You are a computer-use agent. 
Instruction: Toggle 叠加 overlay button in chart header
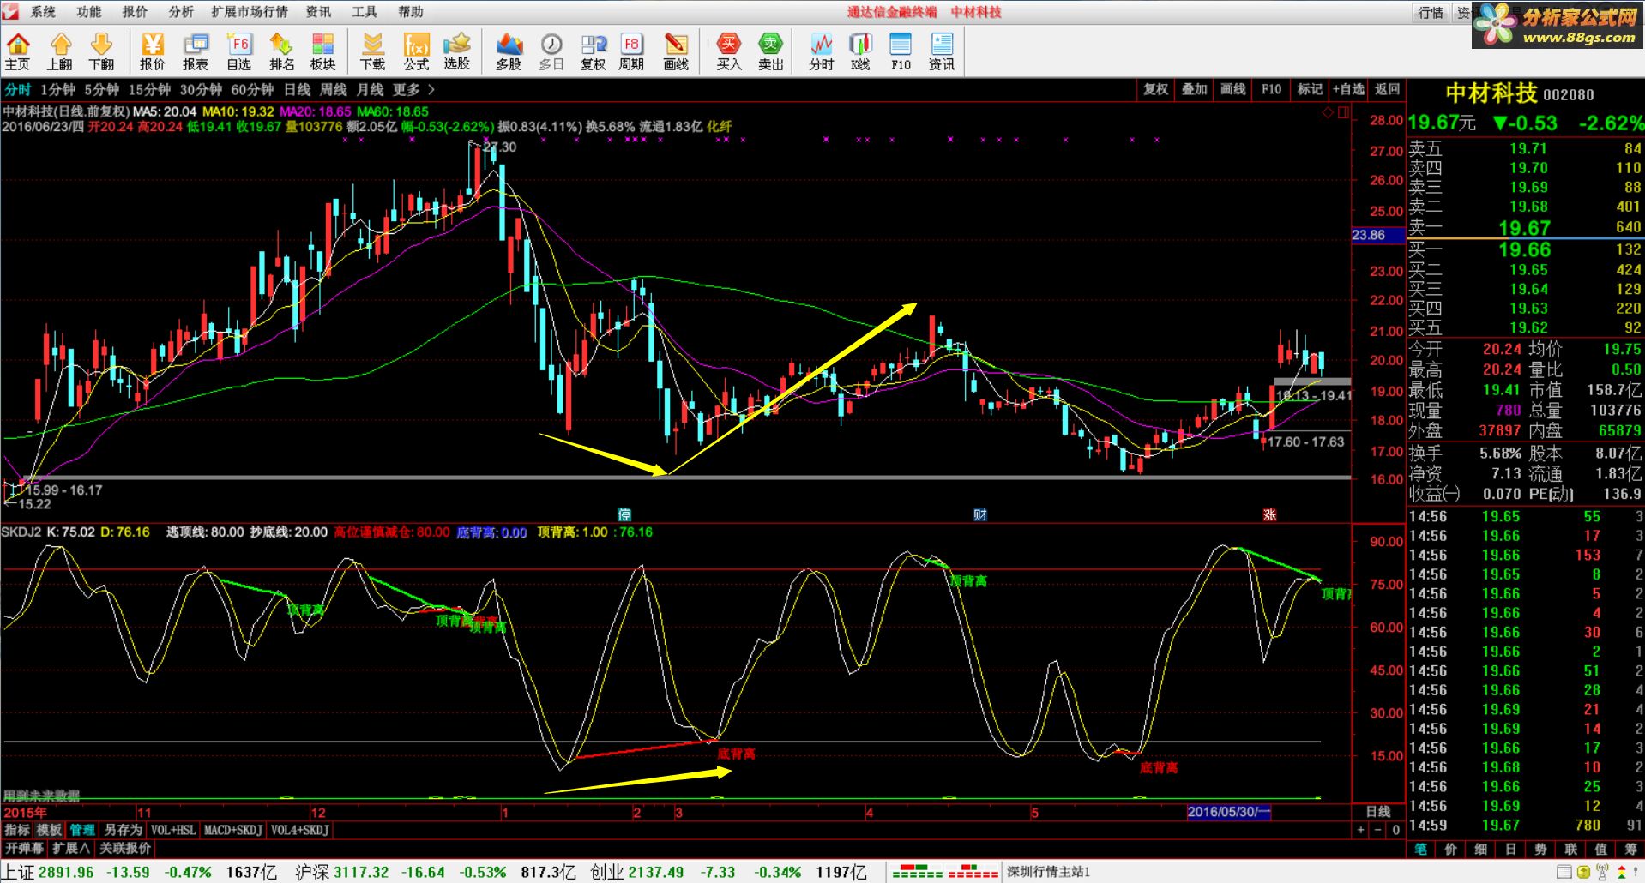coord(1195,89)
